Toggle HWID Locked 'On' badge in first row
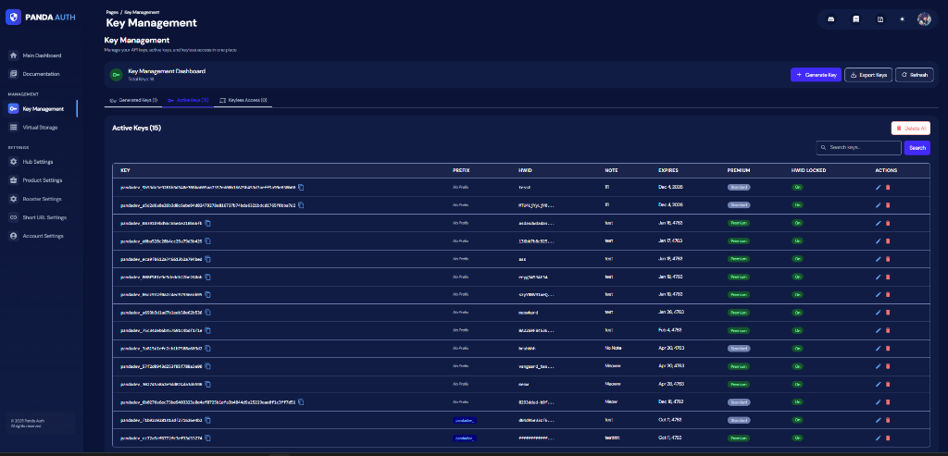The image size is (948, 456). (796, 188)
